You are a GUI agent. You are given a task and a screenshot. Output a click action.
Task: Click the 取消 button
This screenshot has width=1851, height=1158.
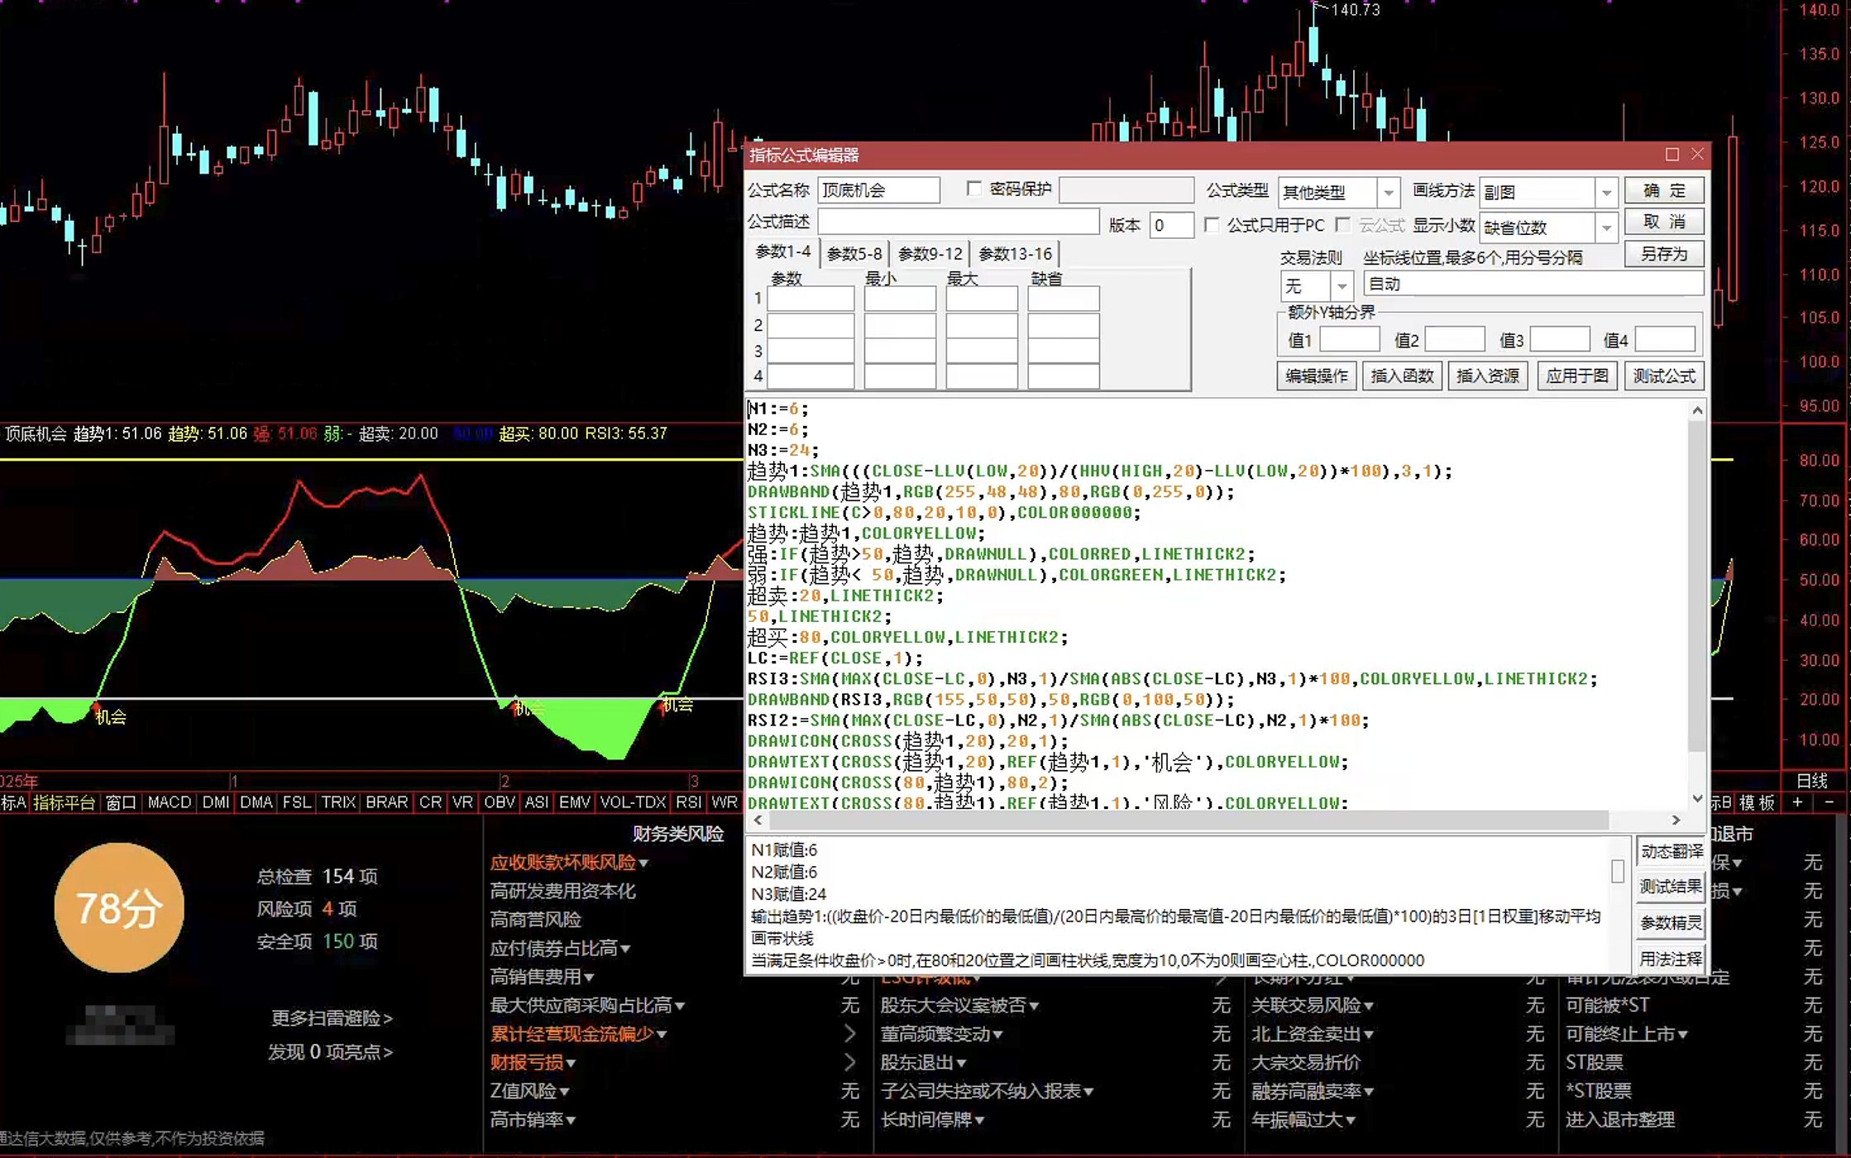[1664, 222]
